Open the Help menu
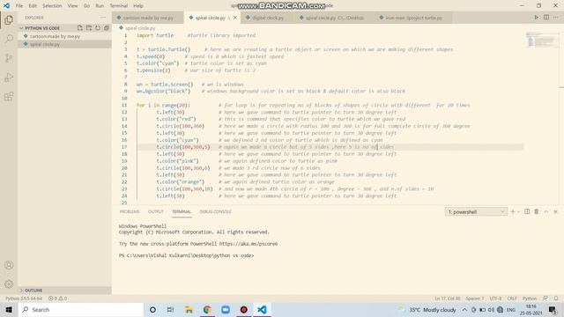Image resolution: width=564 pixels, height=317 pixels. [x=138, y=6]
